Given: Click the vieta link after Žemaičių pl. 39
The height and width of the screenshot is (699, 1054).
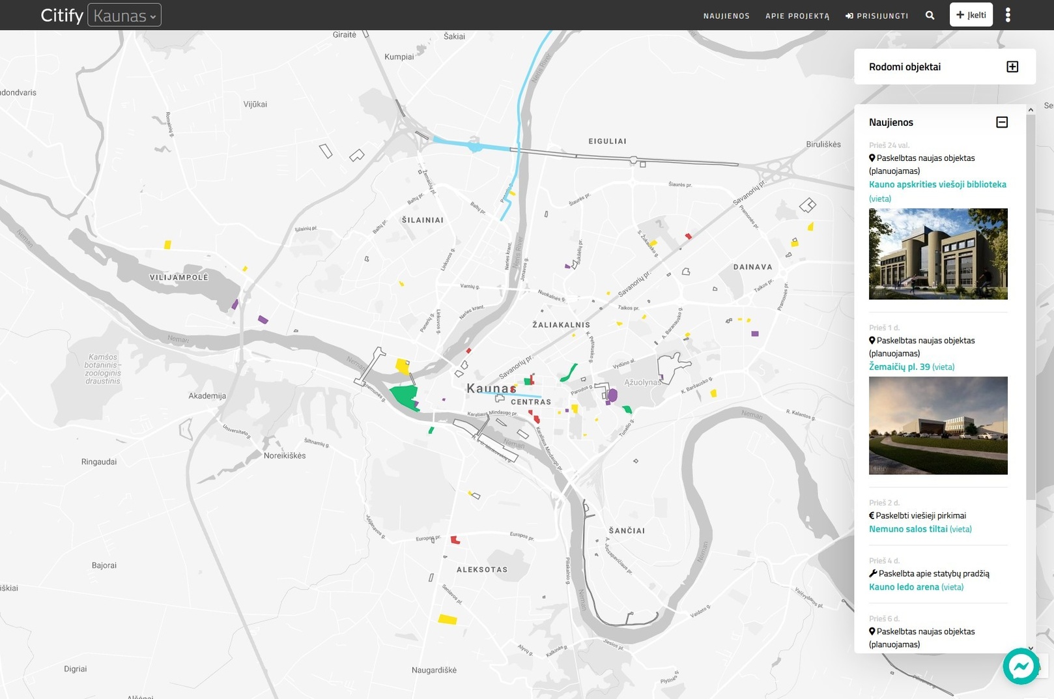Looking at the screenshot, I should (x=943, y=367).
